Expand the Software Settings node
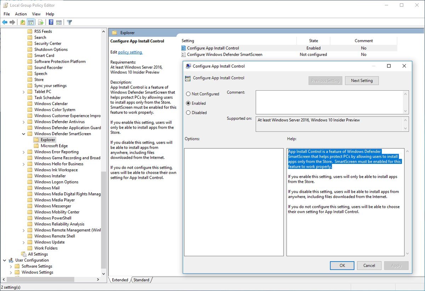Viewport: 425px width, 291px height. (11, 266)
